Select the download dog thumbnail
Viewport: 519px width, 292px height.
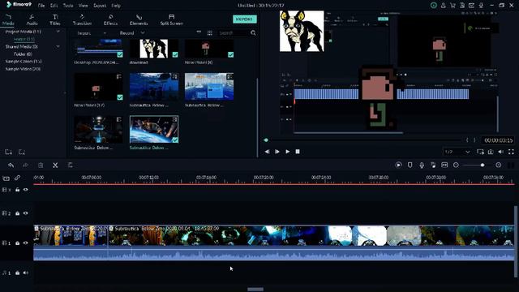pos(154,49)
